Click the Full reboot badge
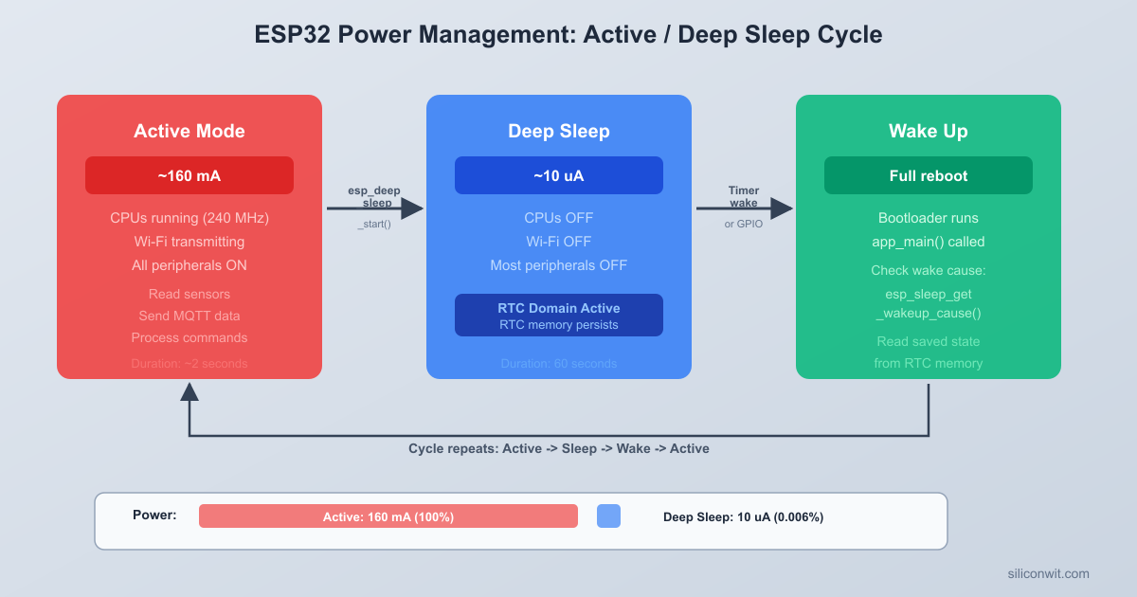 [928, 175]
